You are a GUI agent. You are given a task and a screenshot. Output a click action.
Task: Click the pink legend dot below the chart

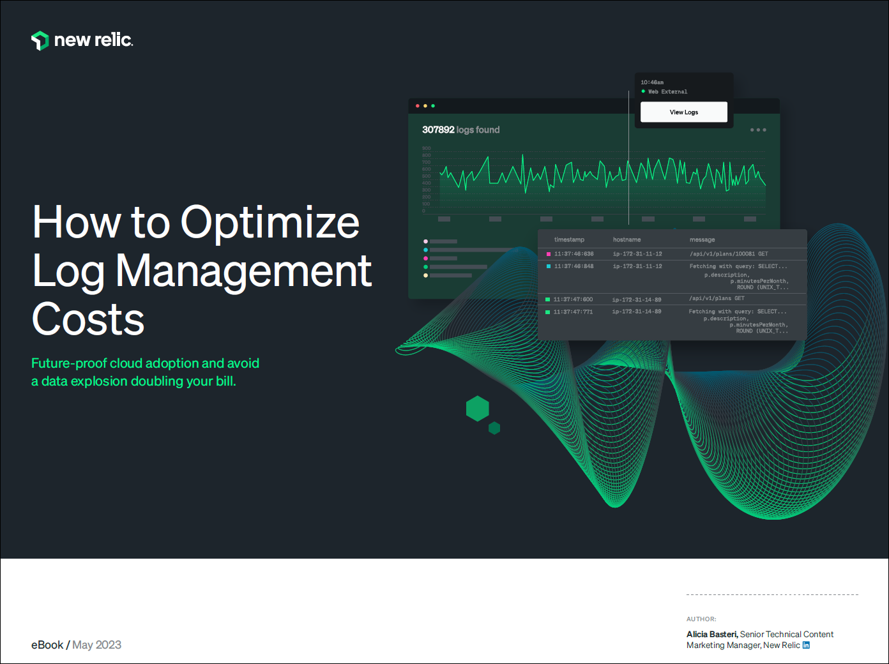click(426, 259)
